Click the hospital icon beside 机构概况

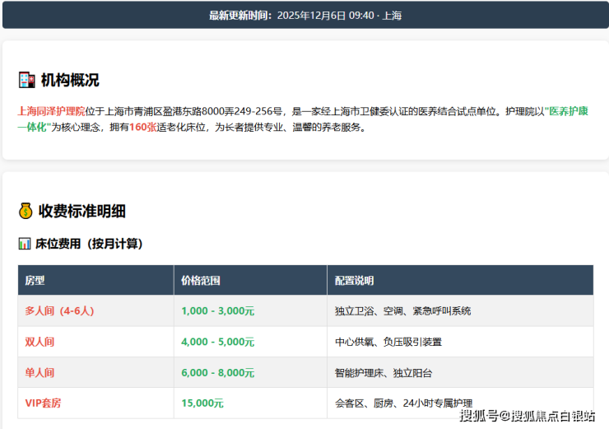click(x=26, y=80)
